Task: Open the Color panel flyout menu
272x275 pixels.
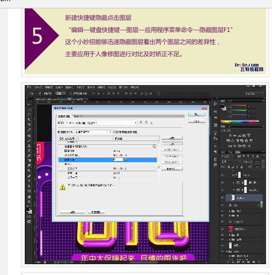Action: (264, 101)
